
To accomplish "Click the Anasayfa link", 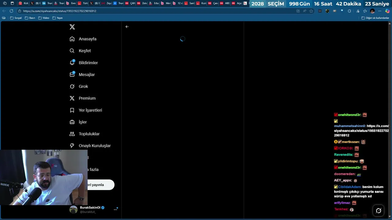I will (88, 39).
